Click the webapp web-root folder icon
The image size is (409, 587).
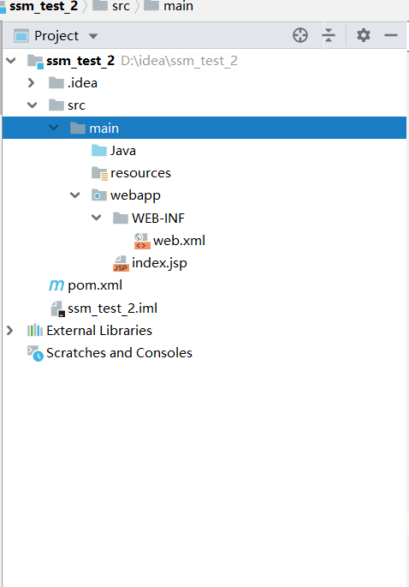click(99, 195)
